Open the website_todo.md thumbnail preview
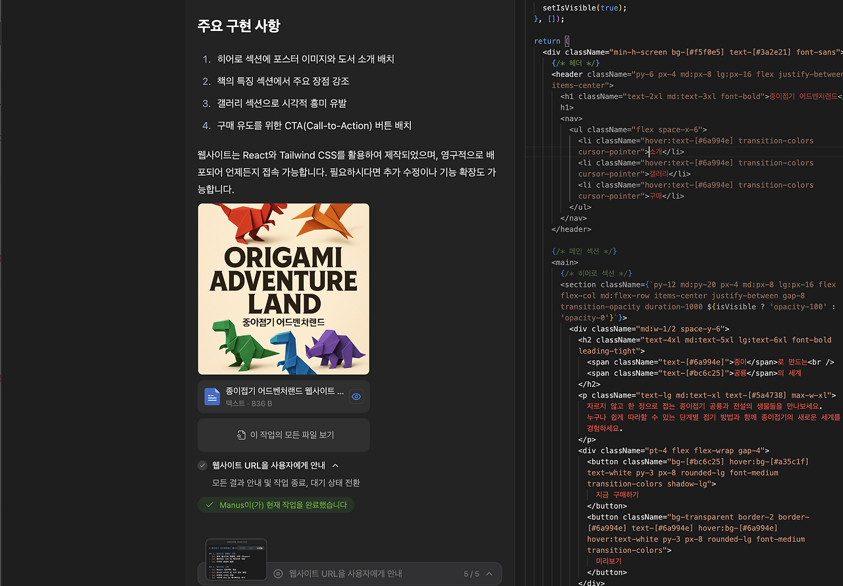The height and width of the screenshot is (586, 843). [x=236, y=560]
